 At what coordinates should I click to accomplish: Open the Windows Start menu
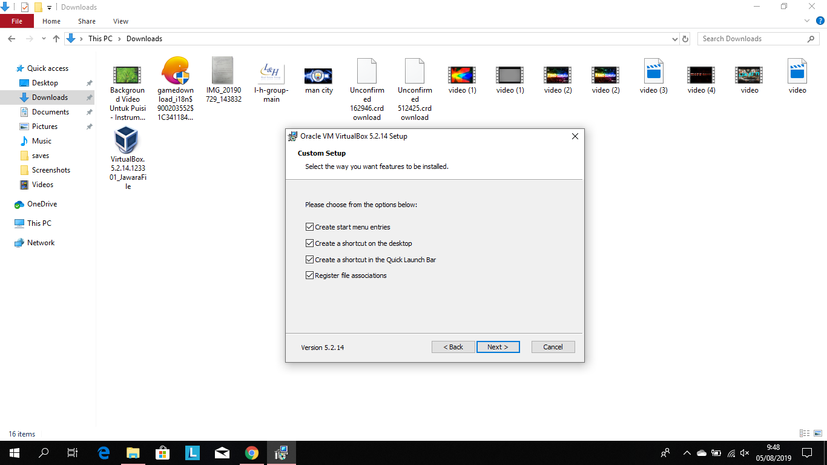tap(15, 453)
